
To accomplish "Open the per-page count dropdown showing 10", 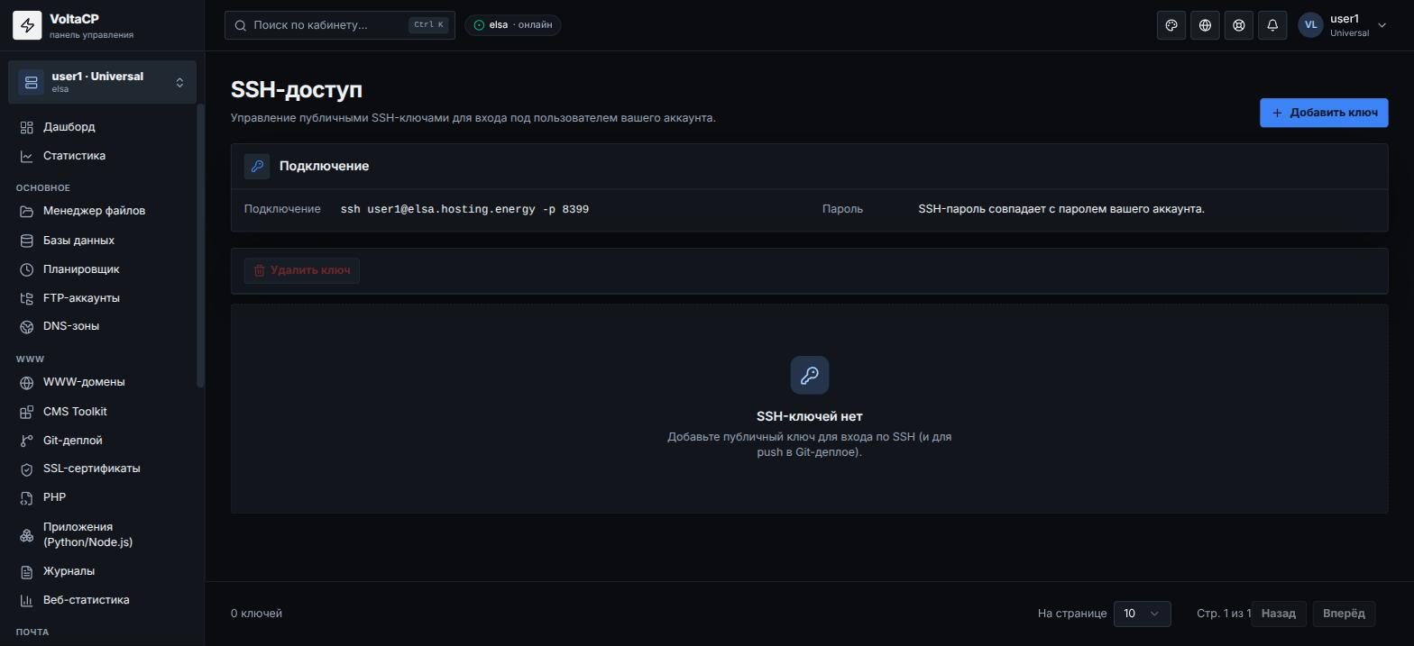I will (1142, 614).
